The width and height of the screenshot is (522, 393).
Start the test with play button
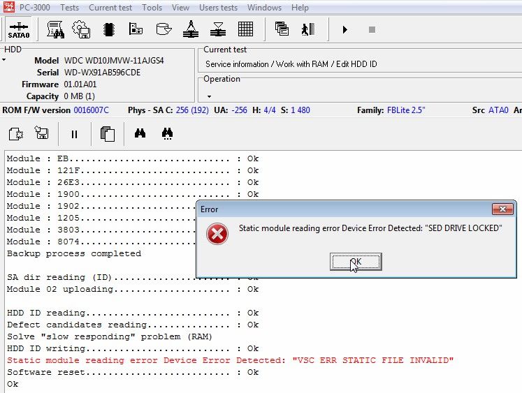tap(345, 30)
